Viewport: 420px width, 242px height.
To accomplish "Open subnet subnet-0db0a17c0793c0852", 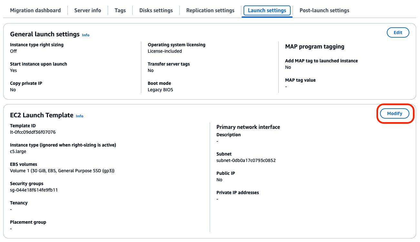I will [x=246, y=160].
